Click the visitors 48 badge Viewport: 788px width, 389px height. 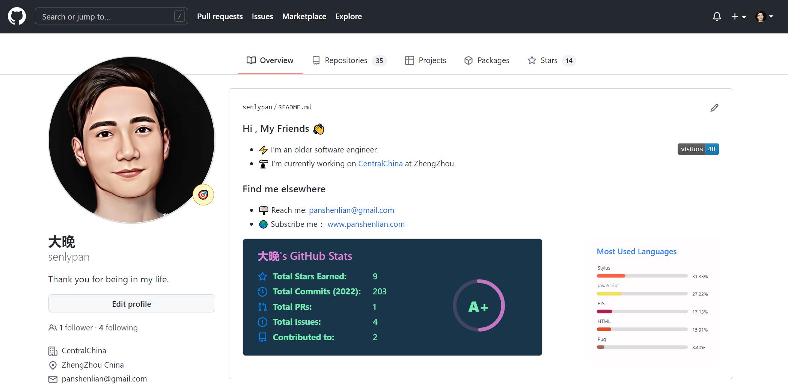(698, 149)
